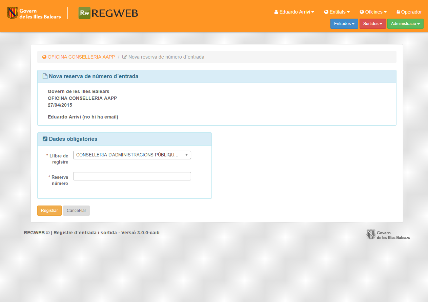This screenshot has height=302, width=428.
Task: Click the Operador role label
Action: tap(411, 12)
